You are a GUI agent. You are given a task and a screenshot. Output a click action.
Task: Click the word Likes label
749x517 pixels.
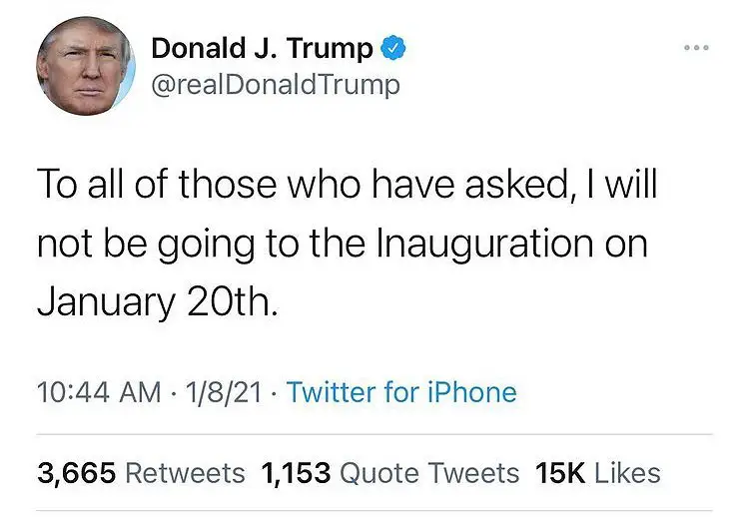628,473
